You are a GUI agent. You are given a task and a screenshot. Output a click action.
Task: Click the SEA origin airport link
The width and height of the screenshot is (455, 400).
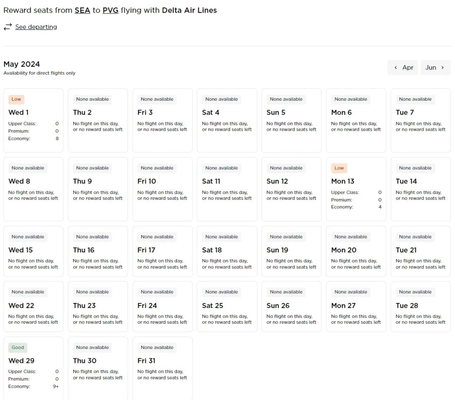click(x=83, y=10)
